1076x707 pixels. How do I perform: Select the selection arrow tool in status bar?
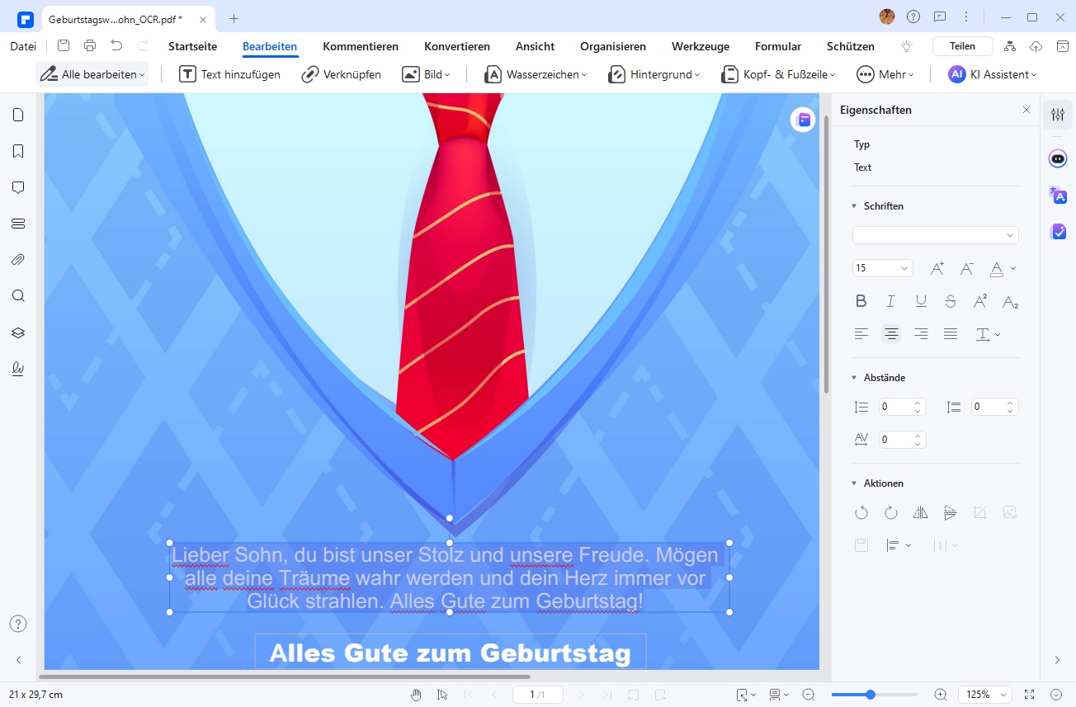(x=442, y=695)
